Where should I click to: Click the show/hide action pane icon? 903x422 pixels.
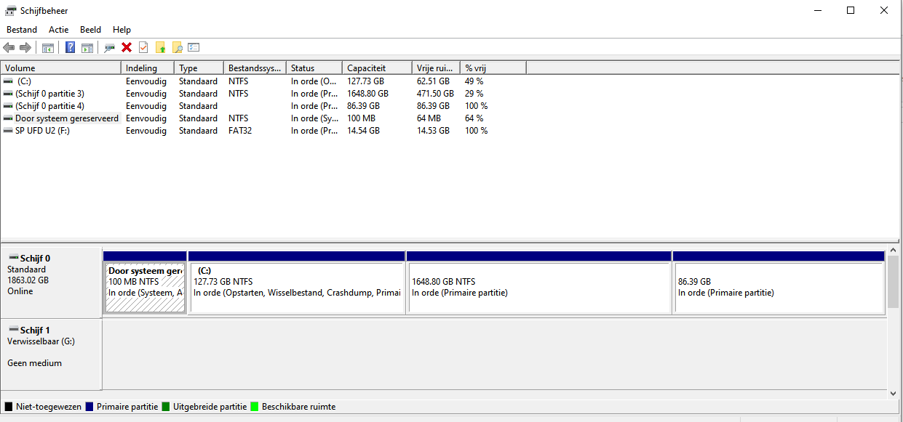[x=87, y=47]
